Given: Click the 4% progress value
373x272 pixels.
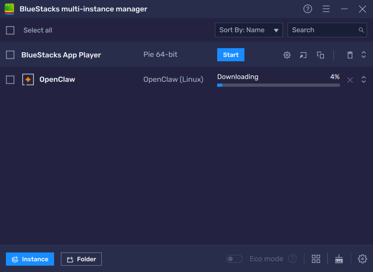Looking at the screenshot, I should click(x=335, y=77).
